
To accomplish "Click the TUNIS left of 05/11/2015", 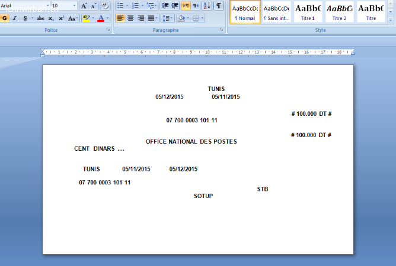I will tap(91, 169).
